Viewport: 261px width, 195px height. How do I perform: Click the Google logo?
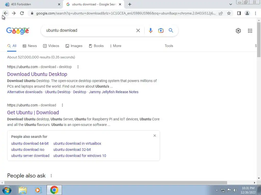[x=18, y=31]
